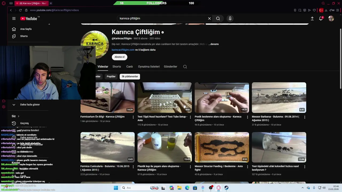Open browser downloads icon
The image size is (342, 192).
pyautogui.click(x=326, y=10)
